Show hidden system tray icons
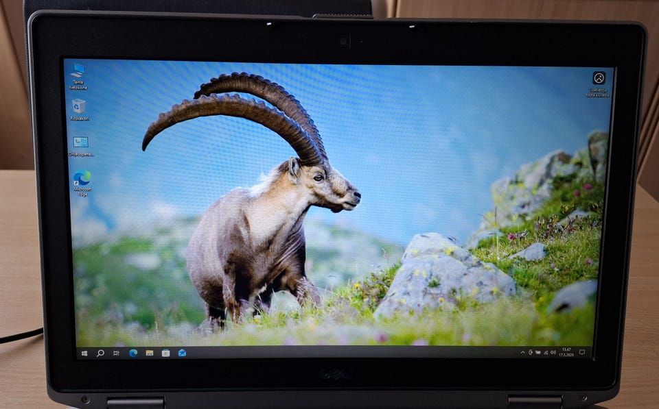659x409 pixels. click(523, 352)
